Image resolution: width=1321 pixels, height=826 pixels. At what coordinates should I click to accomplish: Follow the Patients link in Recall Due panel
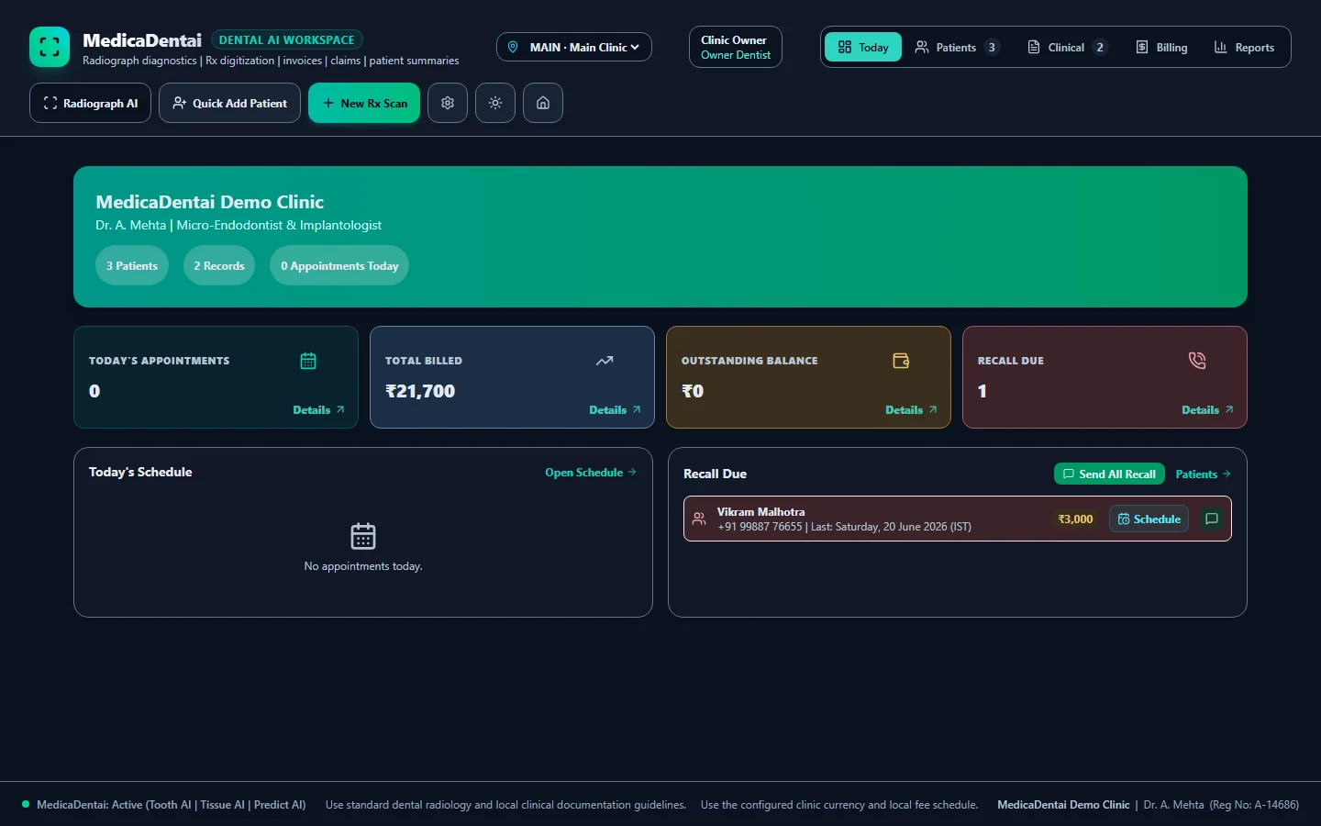(1203, 474)
